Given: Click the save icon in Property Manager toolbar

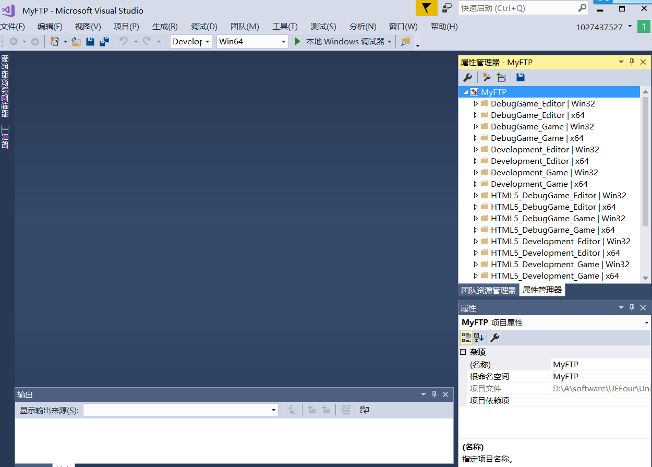Looking at the screenshot, I should pos(521,77).
